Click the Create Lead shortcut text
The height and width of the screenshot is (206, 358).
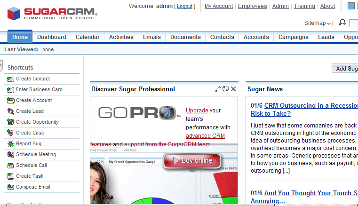30,111
